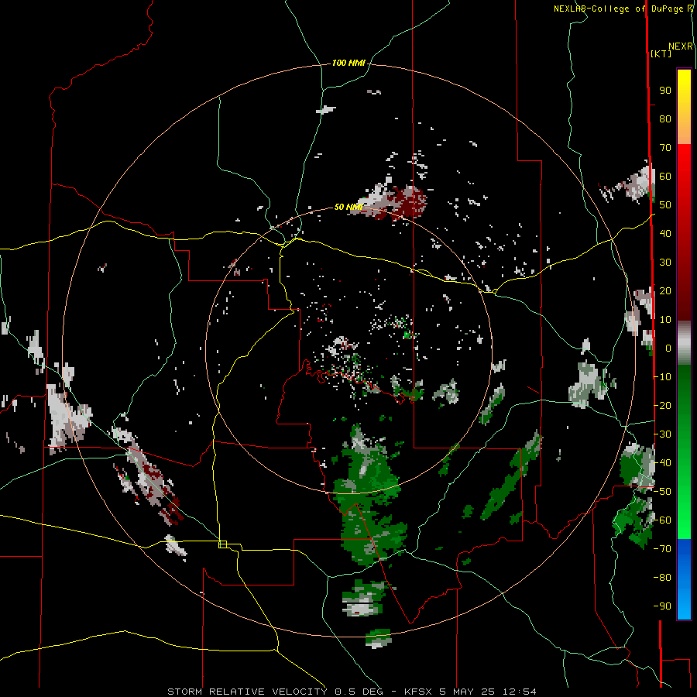This screenshot has width=697, height=697.
Task: Click the positive 10 knot scale label
Action: [665, 320]
